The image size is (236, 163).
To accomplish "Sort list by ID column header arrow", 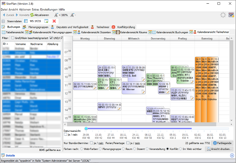I will [x=7, y=44].
